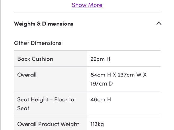Click the 113kg weight value

tap(97, 124)
